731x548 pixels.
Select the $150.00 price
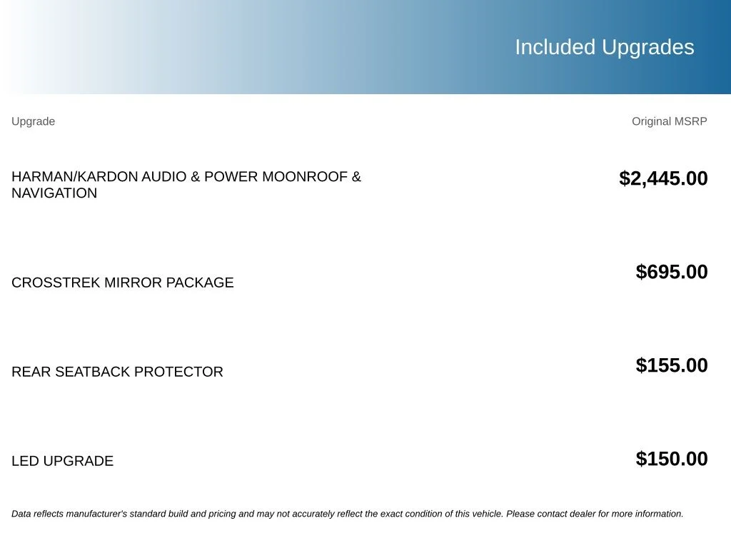[671, 459]
